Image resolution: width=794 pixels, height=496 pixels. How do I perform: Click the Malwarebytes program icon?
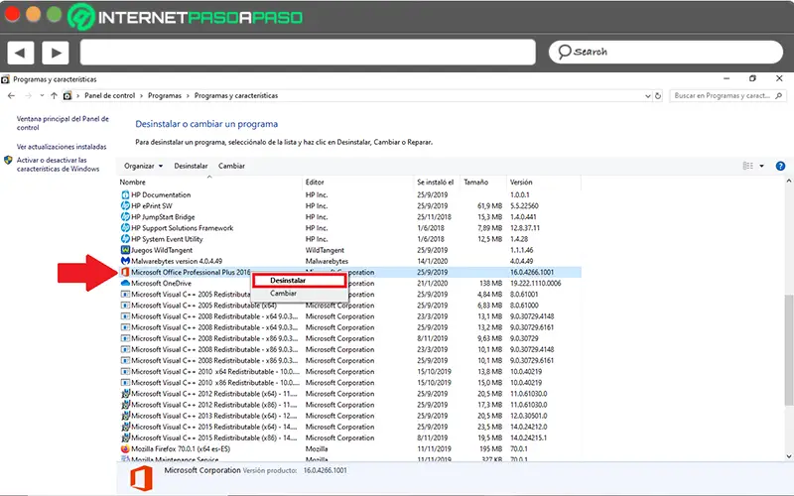point(125,261)
